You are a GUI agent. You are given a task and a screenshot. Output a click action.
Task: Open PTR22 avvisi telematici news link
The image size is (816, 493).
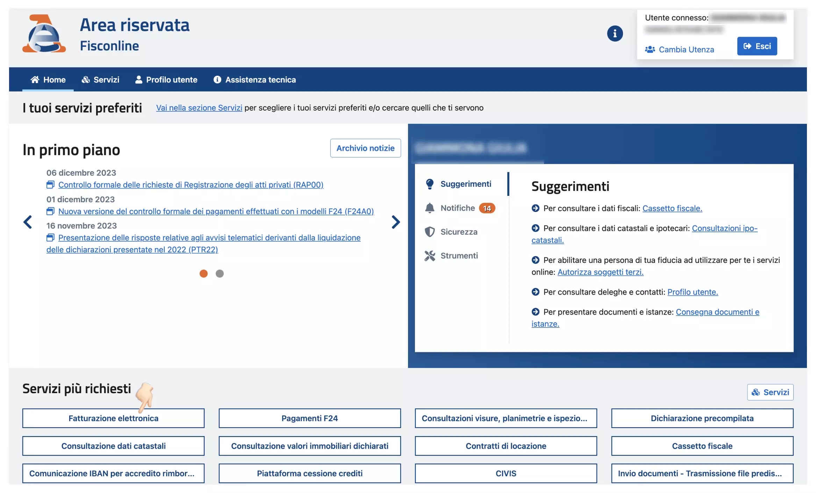pos(203,244)
